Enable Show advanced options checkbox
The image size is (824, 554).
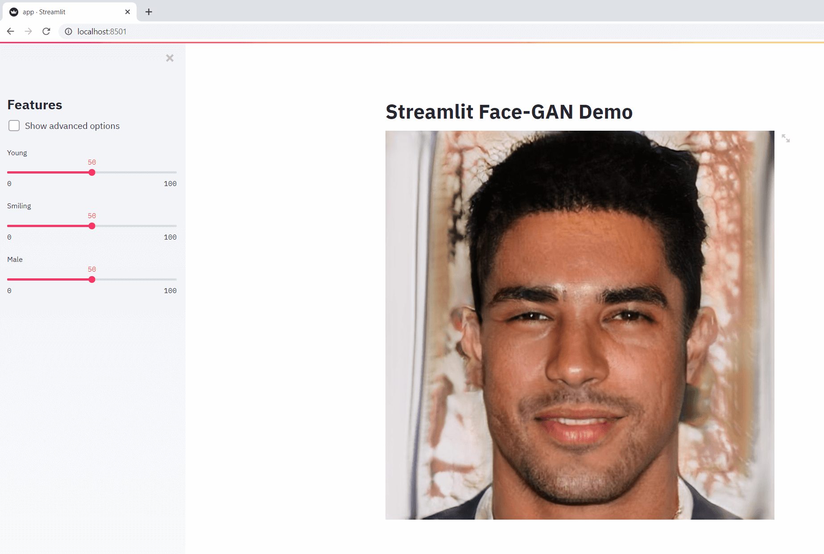tap(14, 126)
